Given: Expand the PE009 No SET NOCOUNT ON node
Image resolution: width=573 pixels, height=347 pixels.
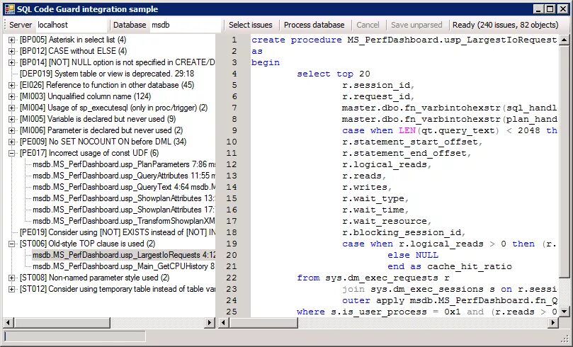Looking at the screenshot, I should [12, 142].
